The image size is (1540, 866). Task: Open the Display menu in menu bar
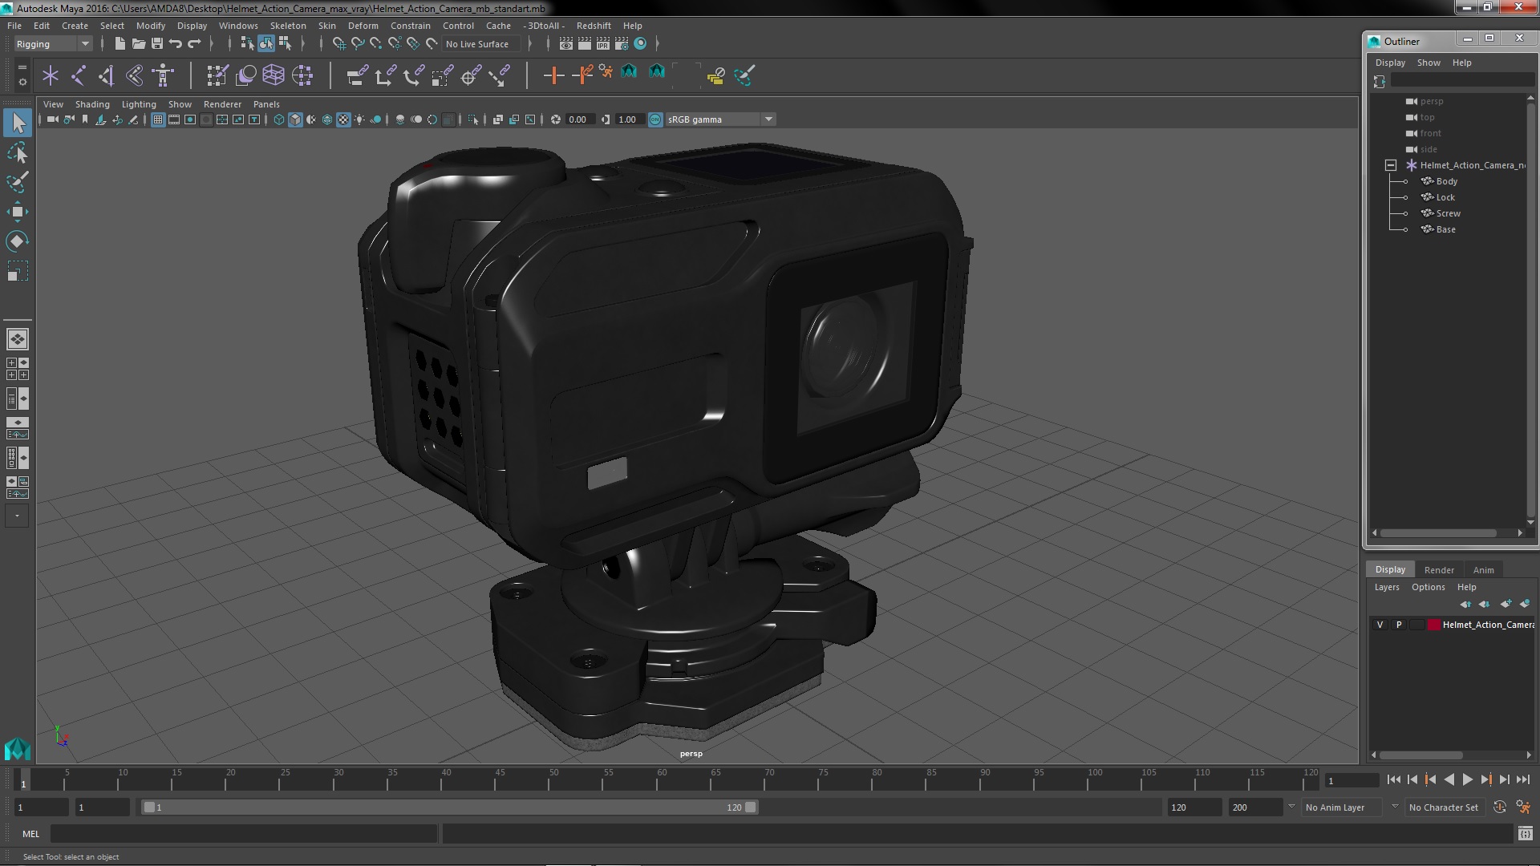point(192,24)
